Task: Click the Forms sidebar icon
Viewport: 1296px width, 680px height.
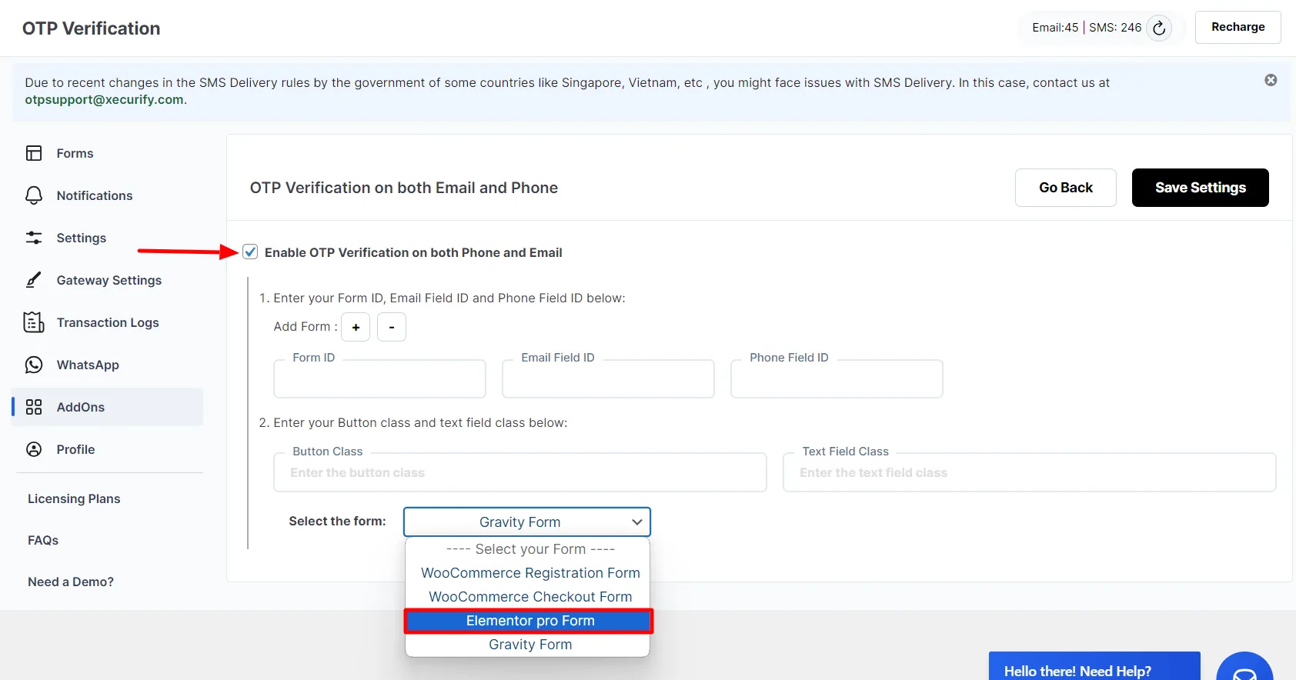Action: [x=34, y=153]
